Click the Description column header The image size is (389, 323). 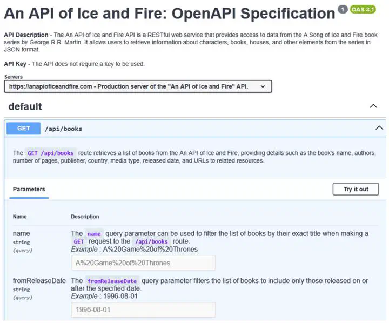pyautogui.click(x=85, y=217)
